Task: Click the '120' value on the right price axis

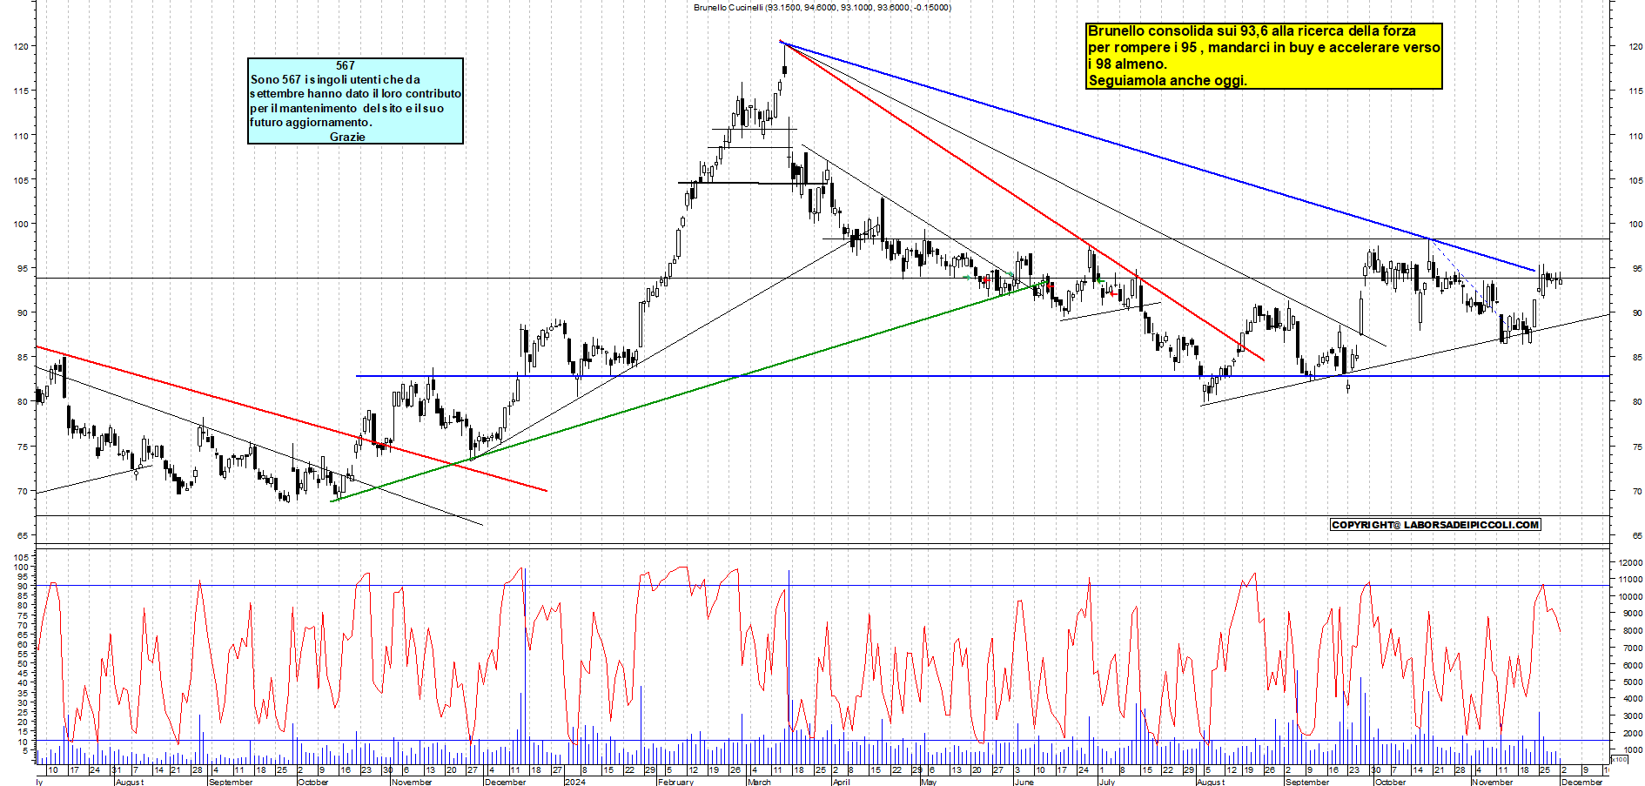Action: pos(1635,46)
